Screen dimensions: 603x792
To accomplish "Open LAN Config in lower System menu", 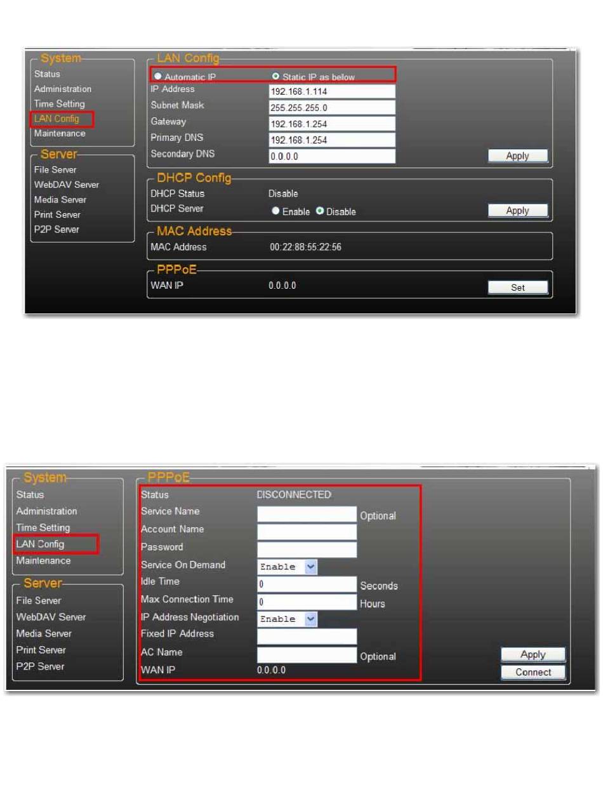I will tap(41, 544).
